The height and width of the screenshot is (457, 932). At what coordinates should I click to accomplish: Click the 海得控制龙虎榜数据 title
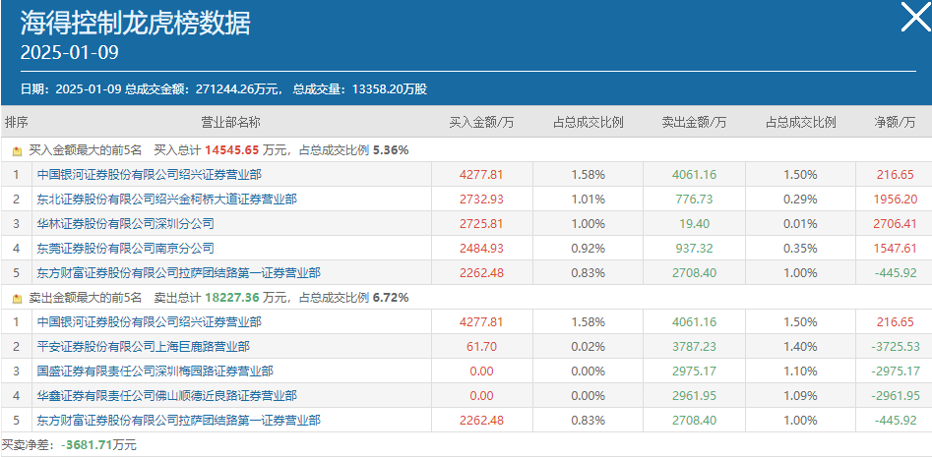pyautogui.click(x=136, y=24)
